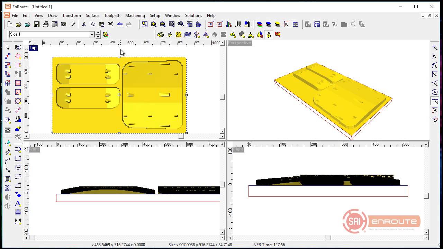The image size is (443, 249).
Task: Click the Redo arrow icon
Action: tap(129, 24)
